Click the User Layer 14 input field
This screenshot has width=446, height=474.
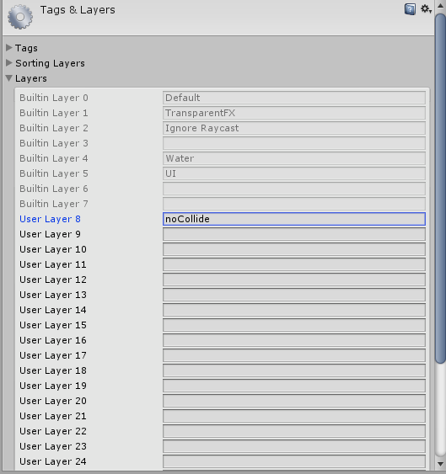click(x=294, y=310)
